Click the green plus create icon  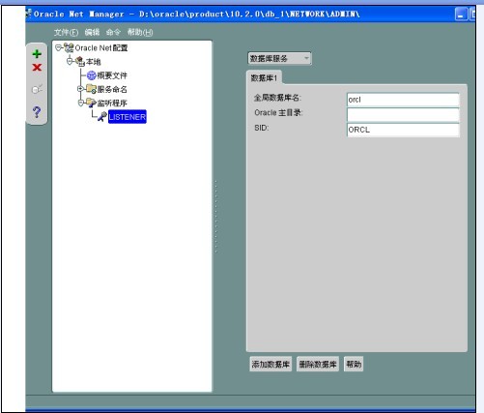pyautogui.click(x=37, y=54)
